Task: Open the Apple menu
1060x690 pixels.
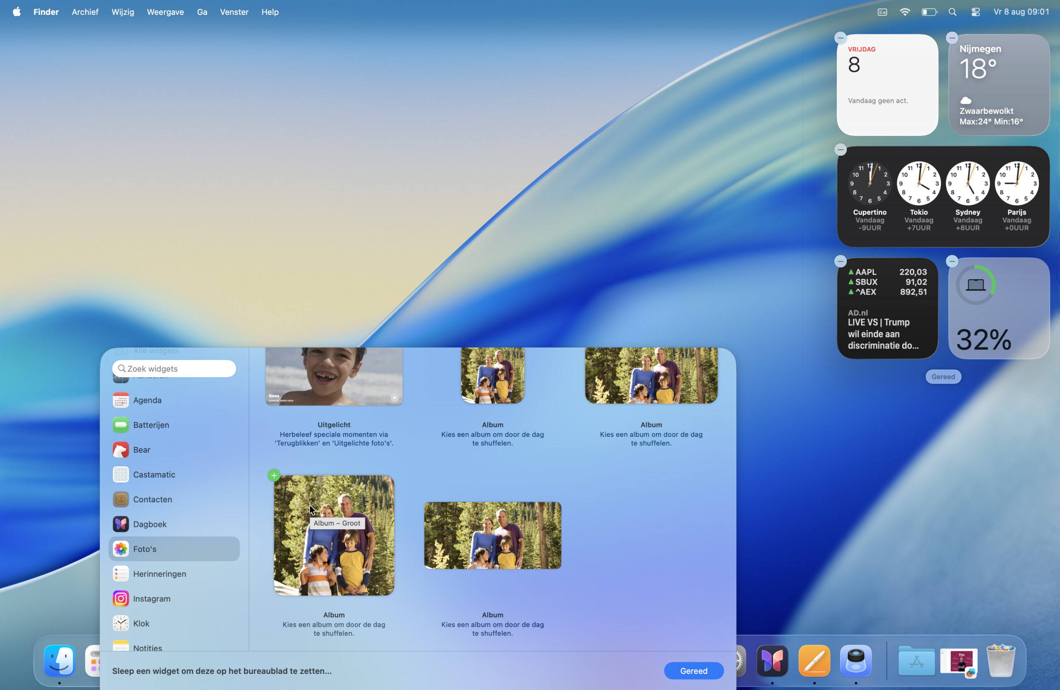Action: (17, 12)
